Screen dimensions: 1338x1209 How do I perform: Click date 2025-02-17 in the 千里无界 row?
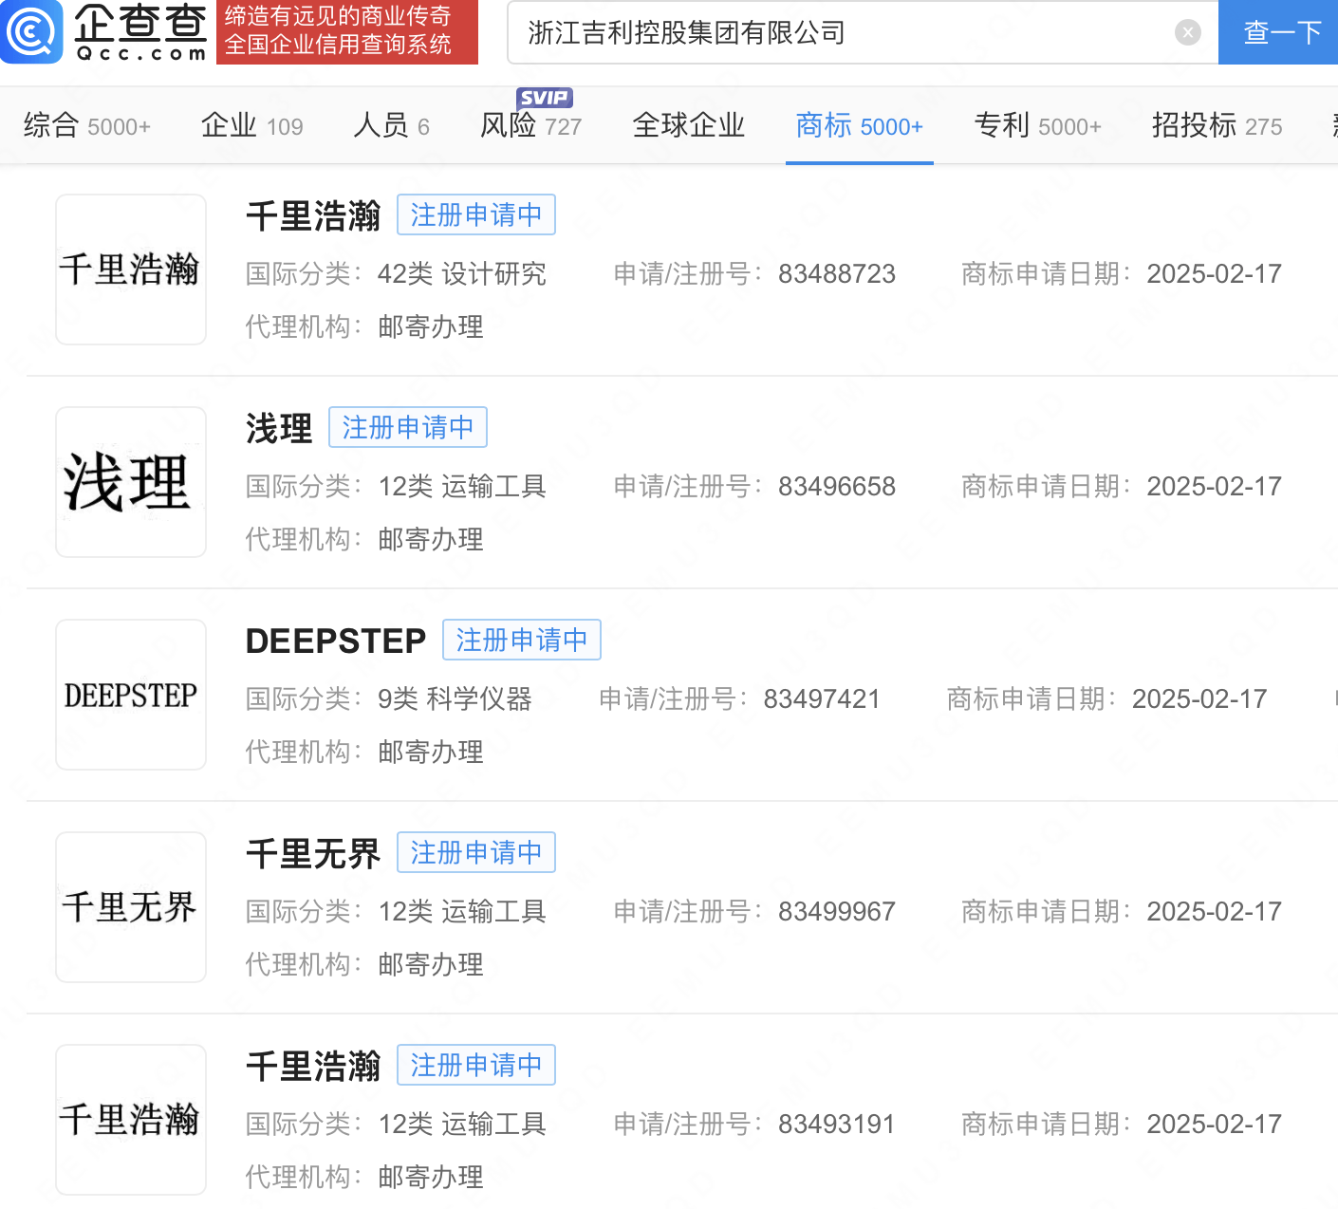tap(1215, 912)
